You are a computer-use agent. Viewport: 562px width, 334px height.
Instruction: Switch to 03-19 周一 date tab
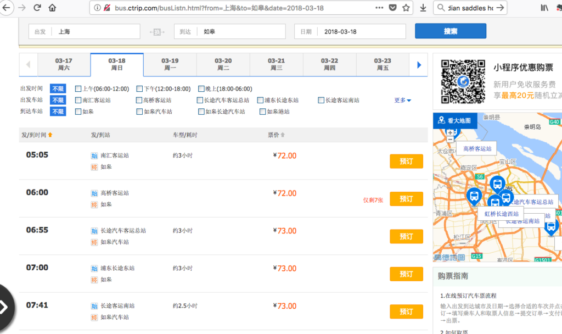[170, 65]
